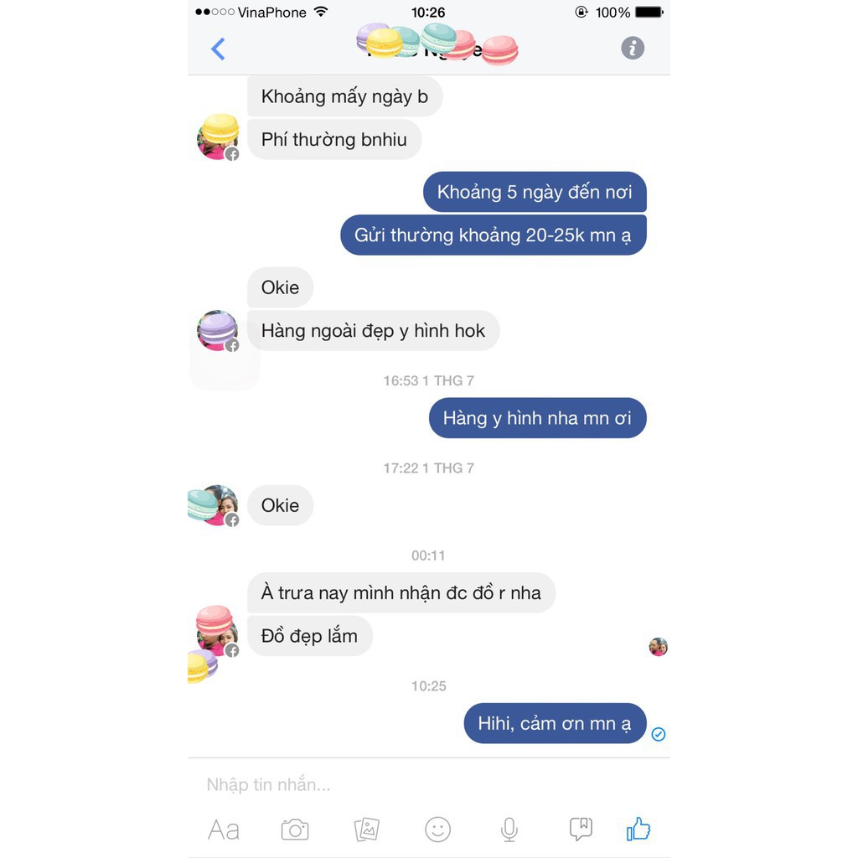Tap the Aa text keyboard icon
858x858 pixels.
223,830
